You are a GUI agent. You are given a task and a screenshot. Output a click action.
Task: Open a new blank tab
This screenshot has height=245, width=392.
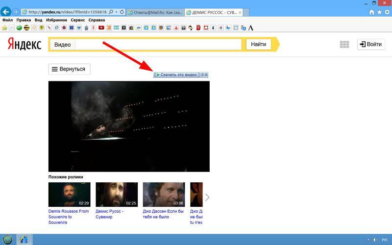pos(246,12)
